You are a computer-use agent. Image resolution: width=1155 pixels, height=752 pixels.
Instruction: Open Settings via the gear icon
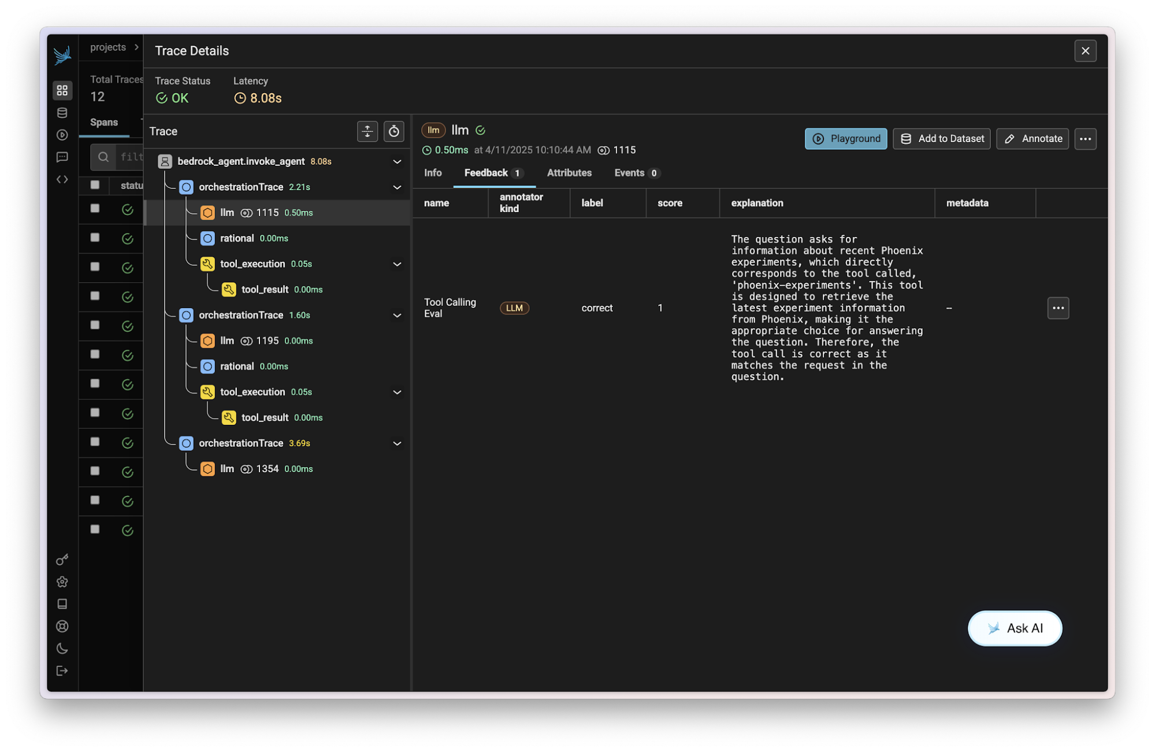[62, 581]
